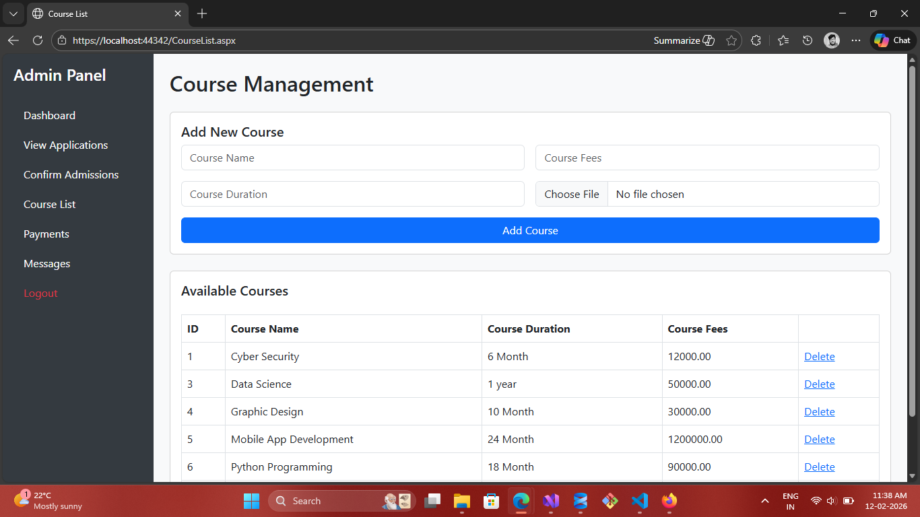
Task: Open Firefox from the taskbar
Action: (669, 501)
